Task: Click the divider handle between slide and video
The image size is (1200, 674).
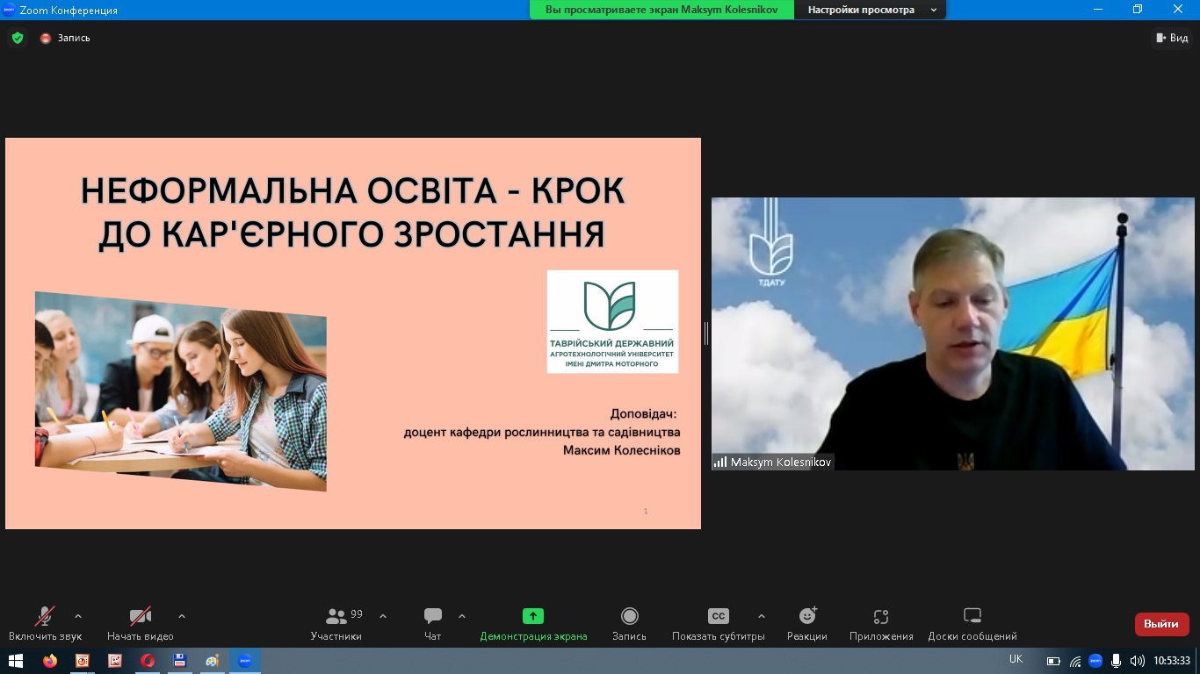Action: tap(706, 333)
